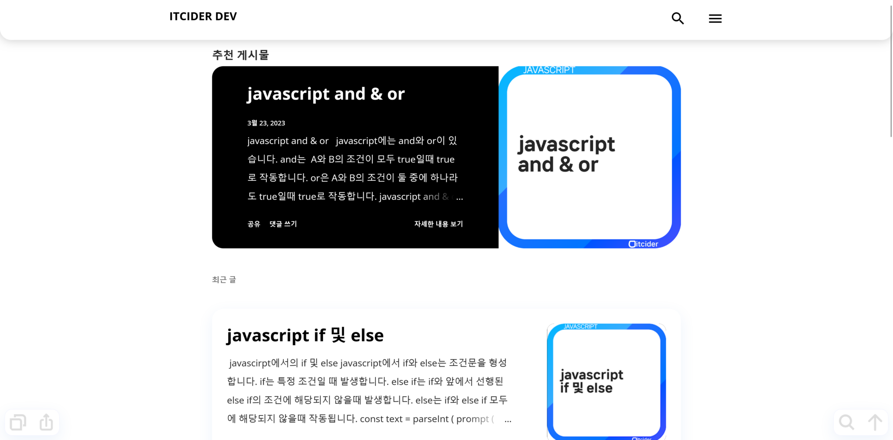Screen dimensions: 893x440
Task: Open 댓글 쓰기 to write a comment
Action: click(283, 224)
